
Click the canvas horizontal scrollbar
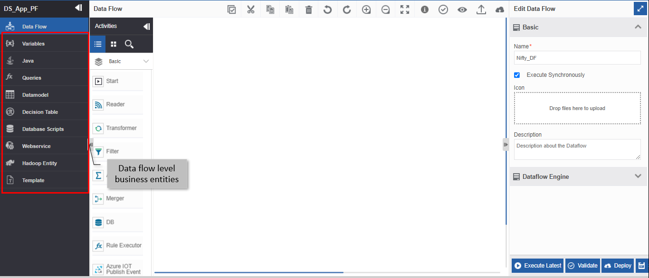click(x=248, y=272)
